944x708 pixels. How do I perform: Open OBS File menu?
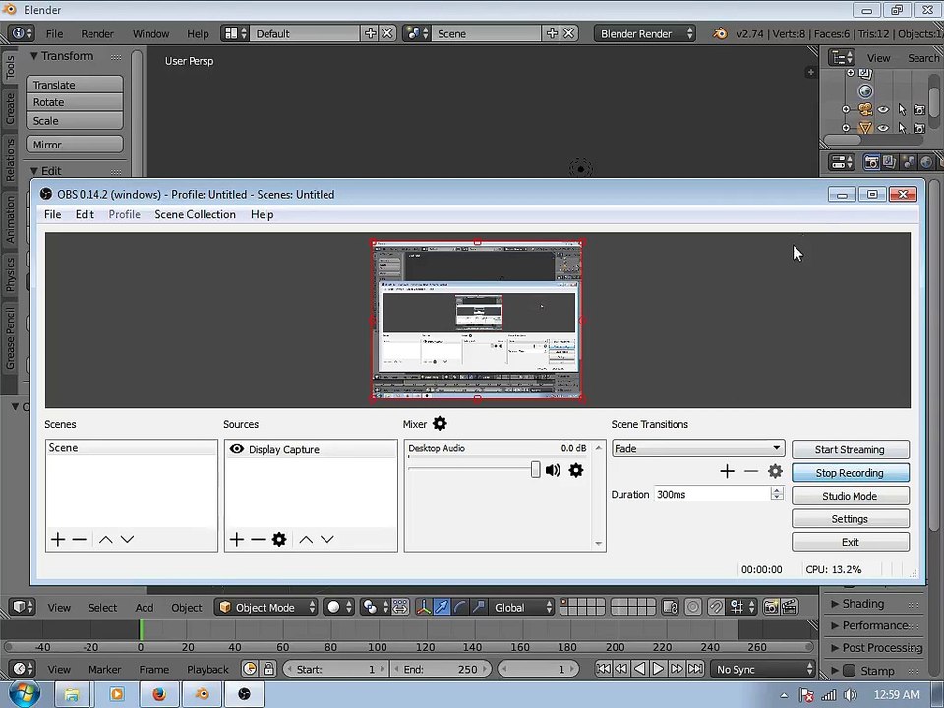52,215
